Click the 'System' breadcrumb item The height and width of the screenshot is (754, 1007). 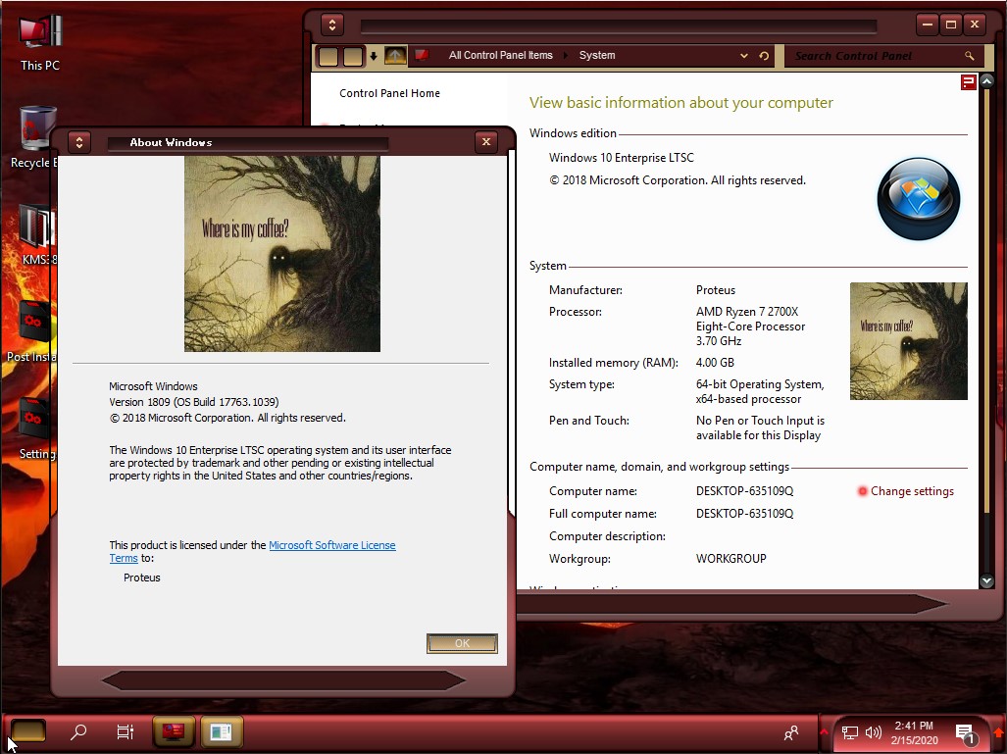point(597,56)
